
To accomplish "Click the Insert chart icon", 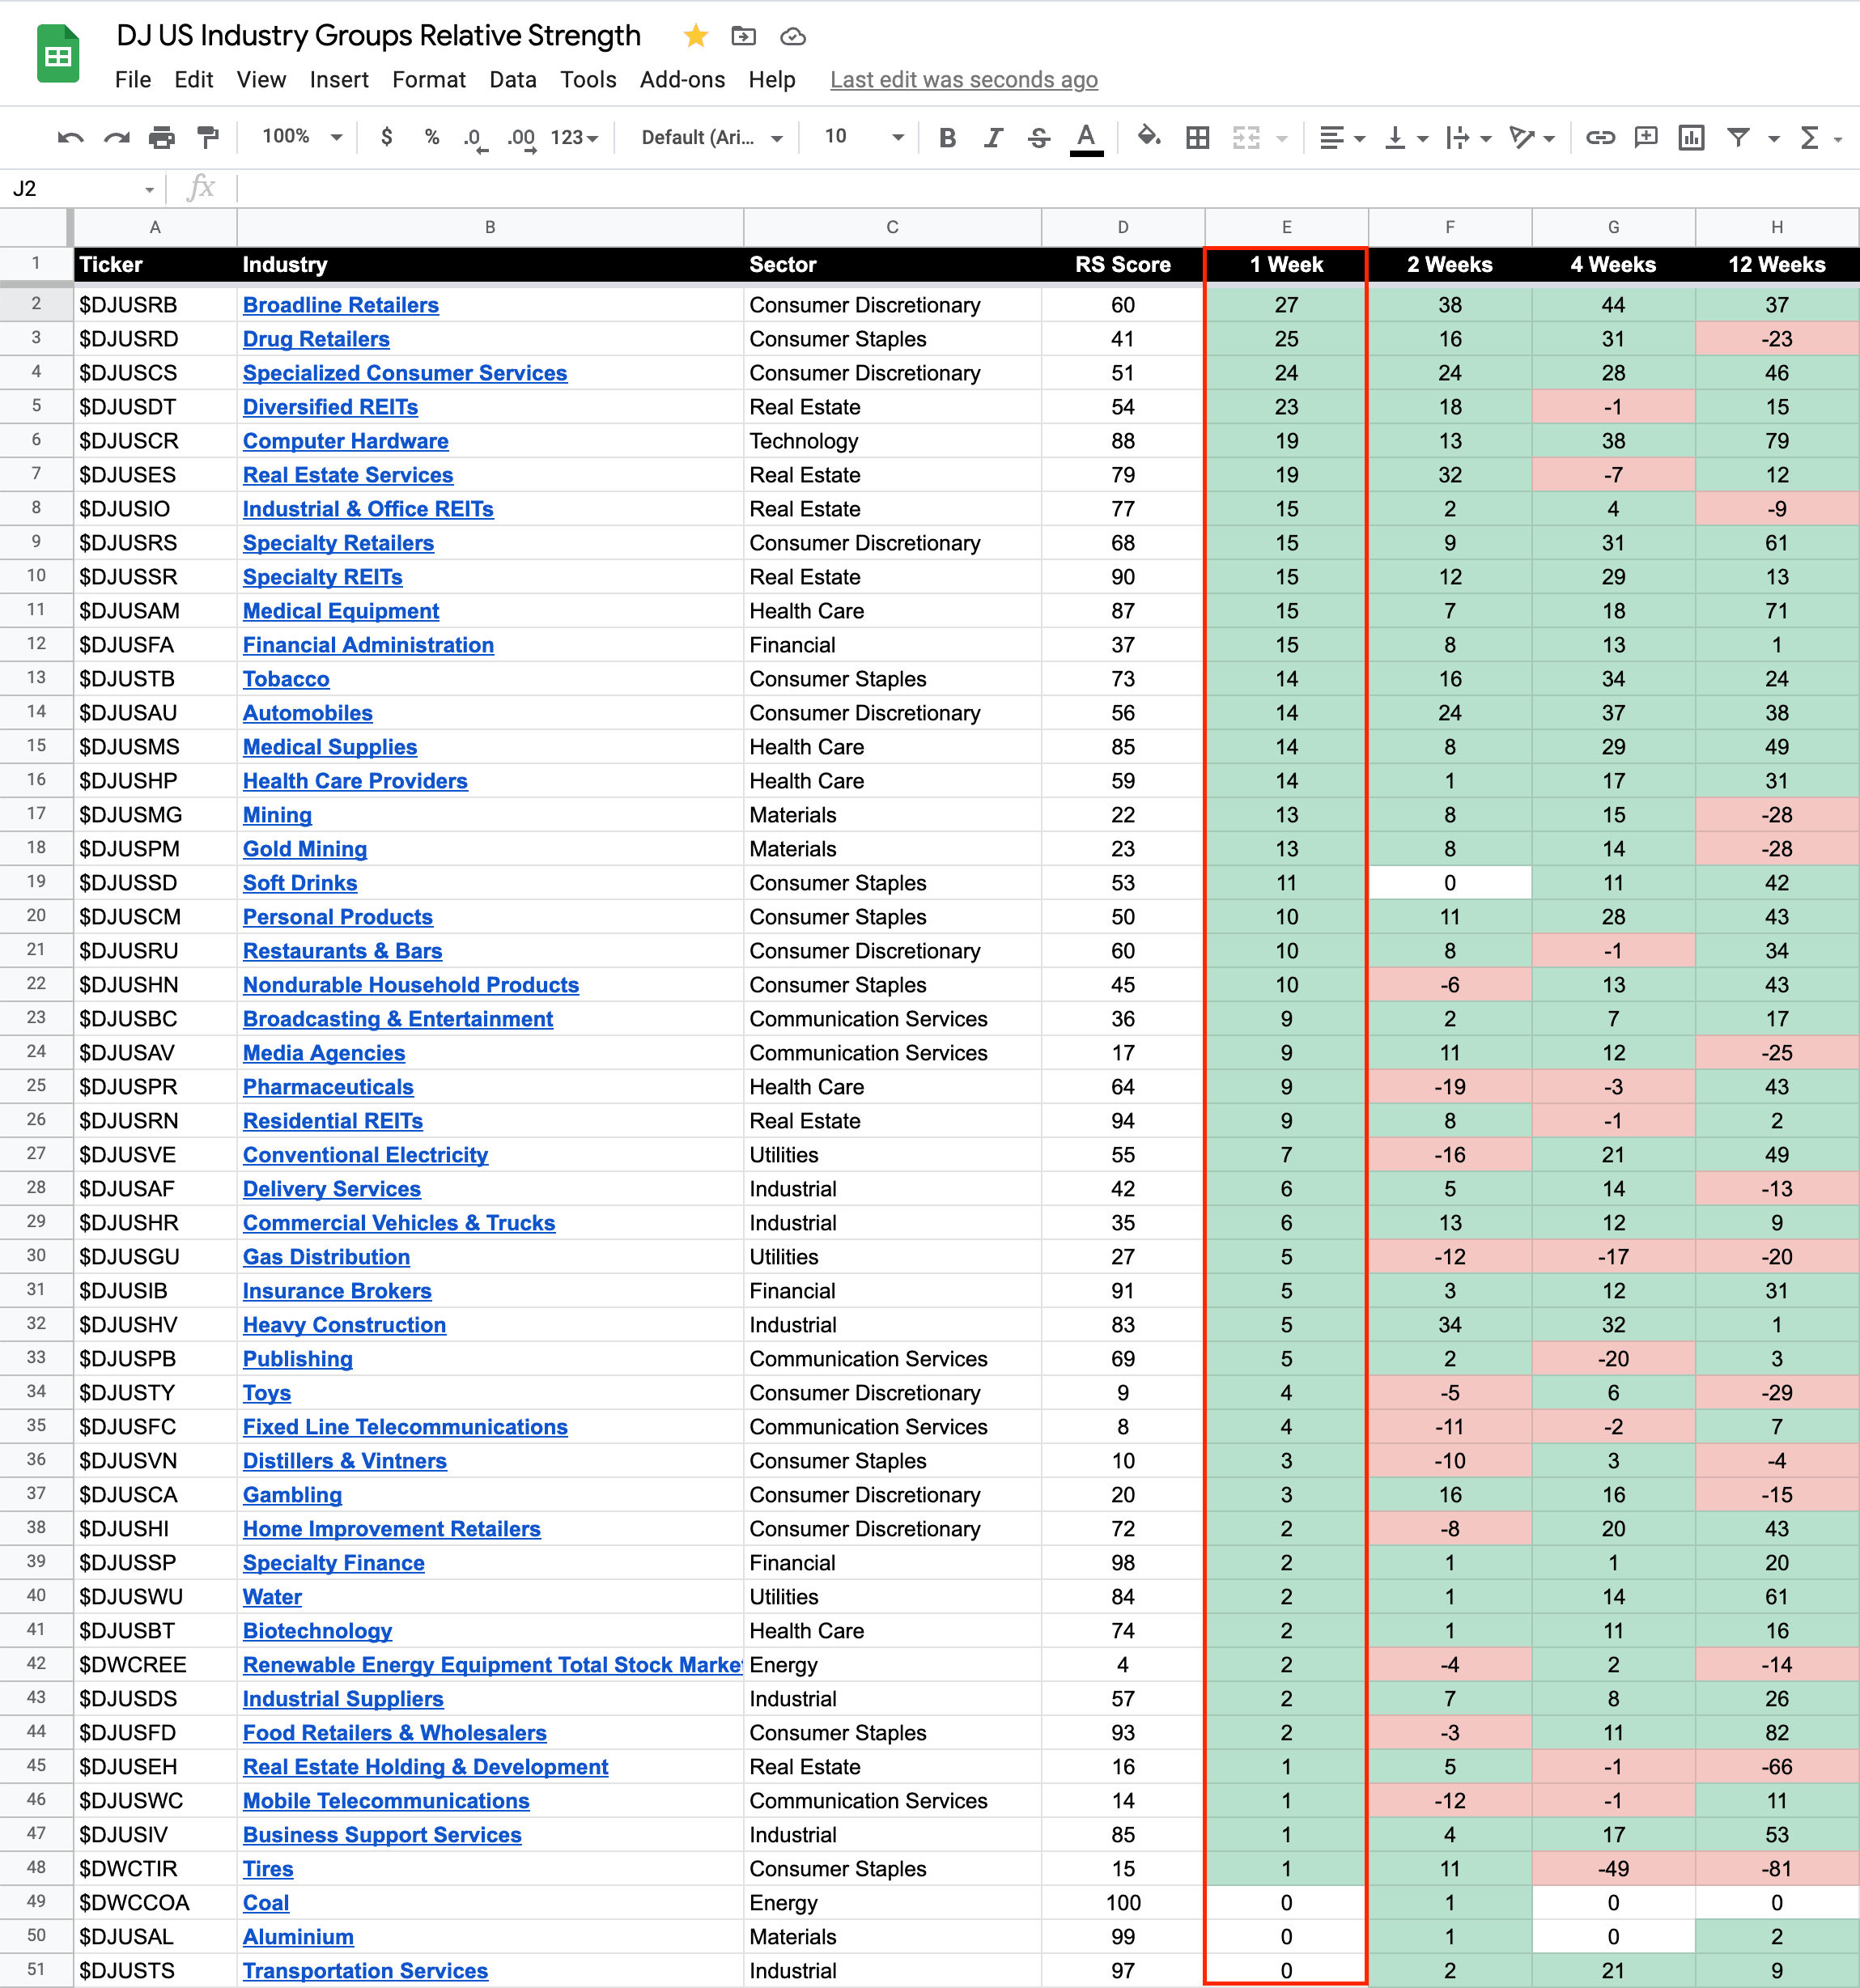I will point(1691,138).
